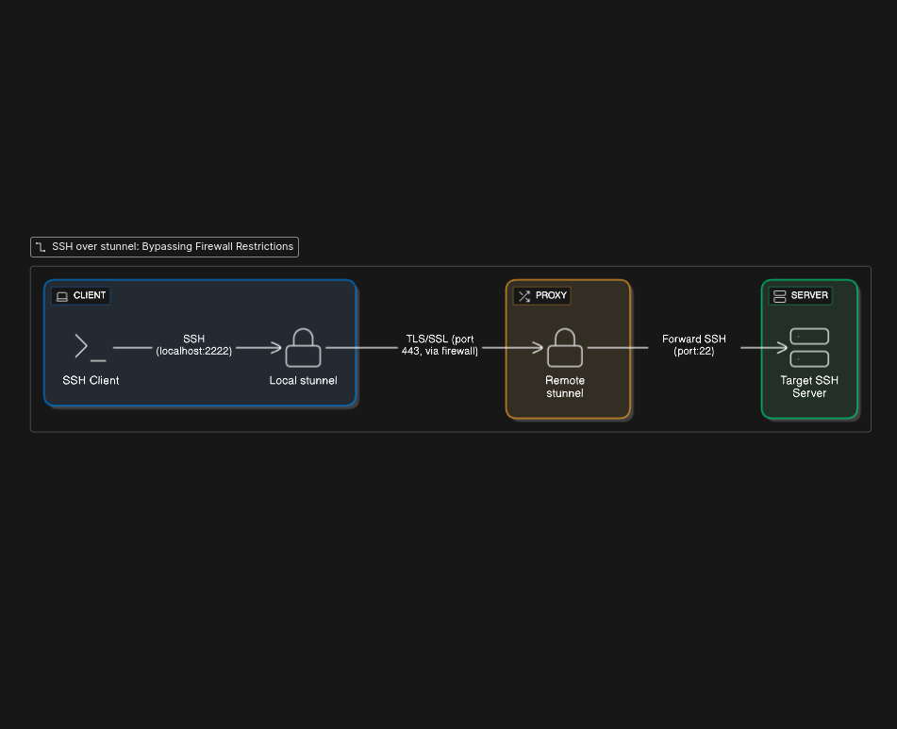Select the 'Local stunnel' node label

303,380
